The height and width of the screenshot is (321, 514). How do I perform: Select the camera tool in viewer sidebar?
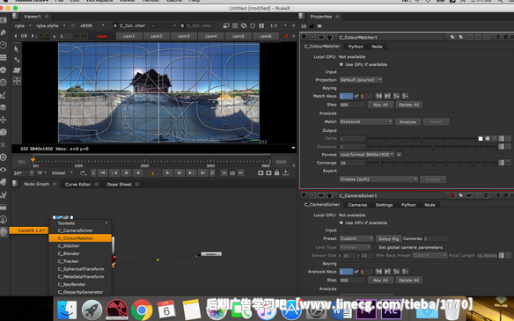[17, 70]
